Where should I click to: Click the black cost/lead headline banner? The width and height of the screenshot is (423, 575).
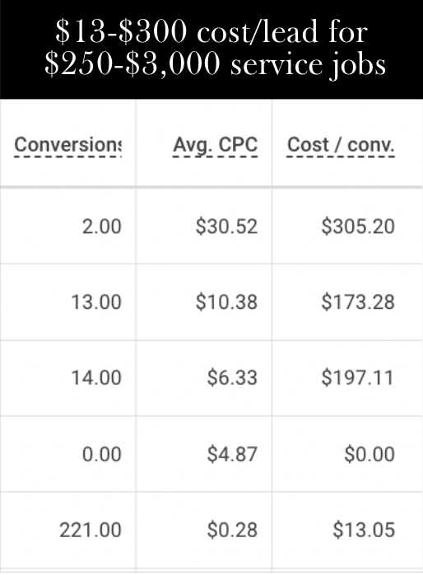(x=211, y=49)
